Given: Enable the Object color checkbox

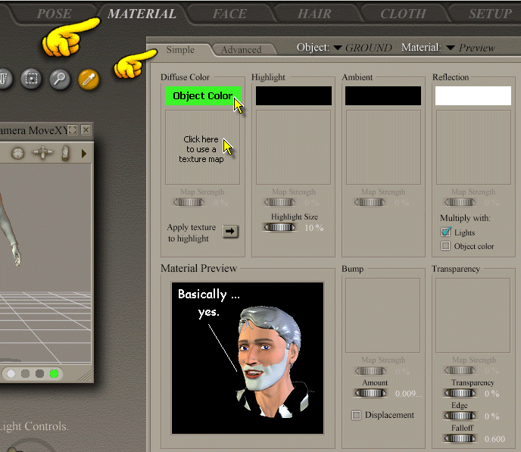Looking at the screenshot, I should 446,246.
